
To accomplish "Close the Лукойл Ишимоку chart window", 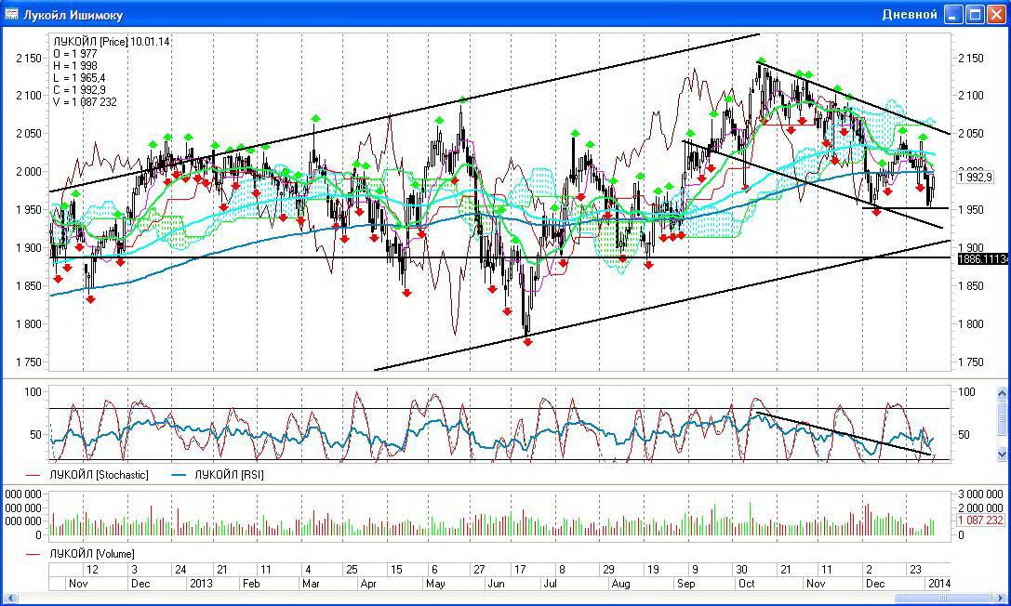I will (997, 14).
